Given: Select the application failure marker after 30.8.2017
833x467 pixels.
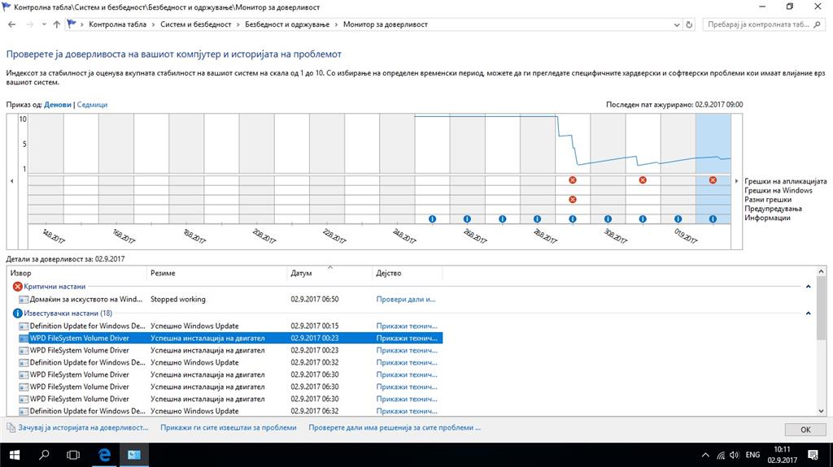Looking at the screenshot, I should click(x=643, y=180).
